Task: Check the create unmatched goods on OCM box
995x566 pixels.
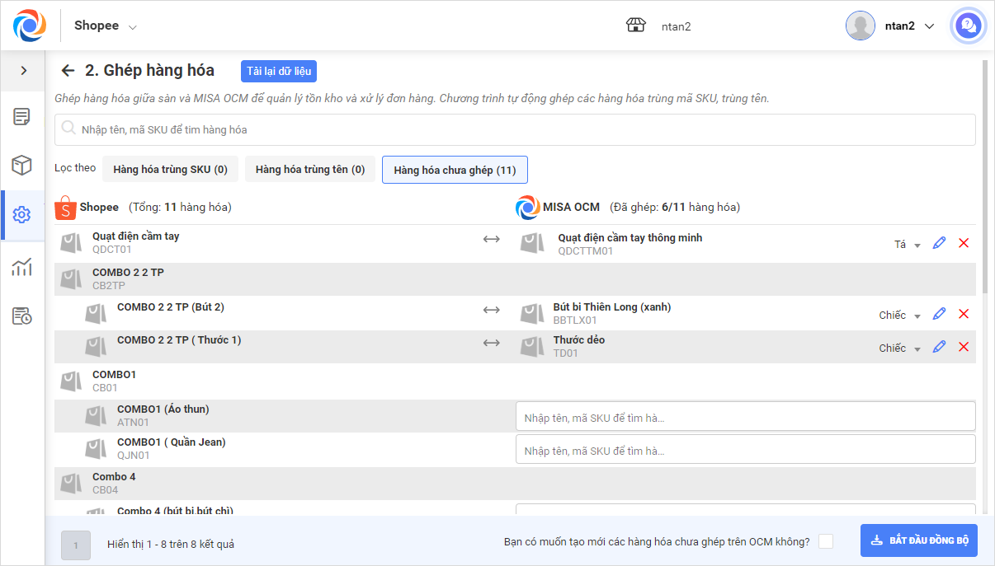Action: [826, 541]
